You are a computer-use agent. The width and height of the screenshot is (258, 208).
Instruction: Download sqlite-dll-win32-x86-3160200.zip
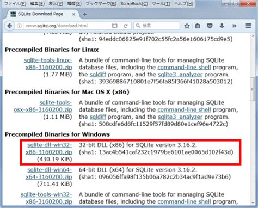[x=49, y=149]
